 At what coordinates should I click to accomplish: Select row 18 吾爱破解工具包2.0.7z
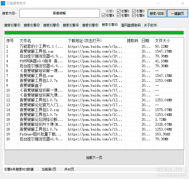tap(94, 129)
